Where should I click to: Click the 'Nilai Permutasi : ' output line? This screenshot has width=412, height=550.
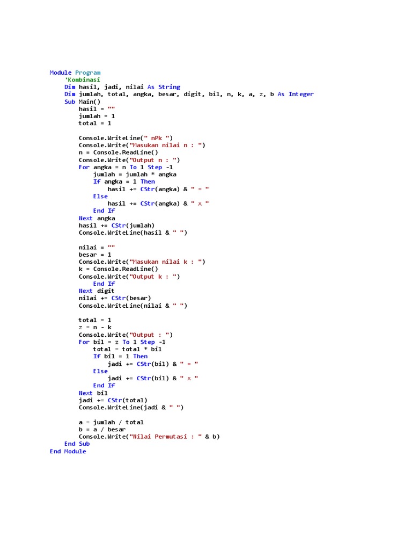[149, 437]
